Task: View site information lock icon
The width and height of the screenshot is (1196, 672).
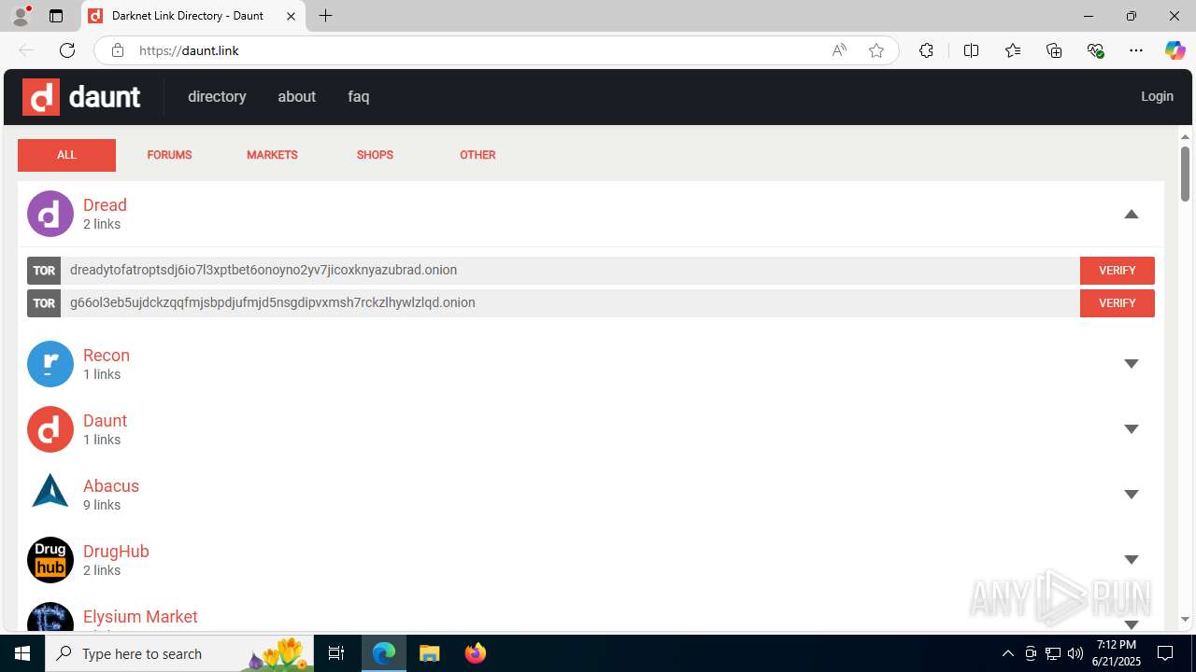Action: [x=117, y=50]
